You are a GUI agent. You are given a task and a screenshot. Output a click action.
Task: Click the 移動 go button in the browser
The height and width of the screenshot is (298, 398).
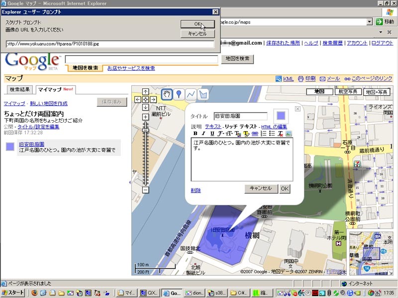coord(385,22)
